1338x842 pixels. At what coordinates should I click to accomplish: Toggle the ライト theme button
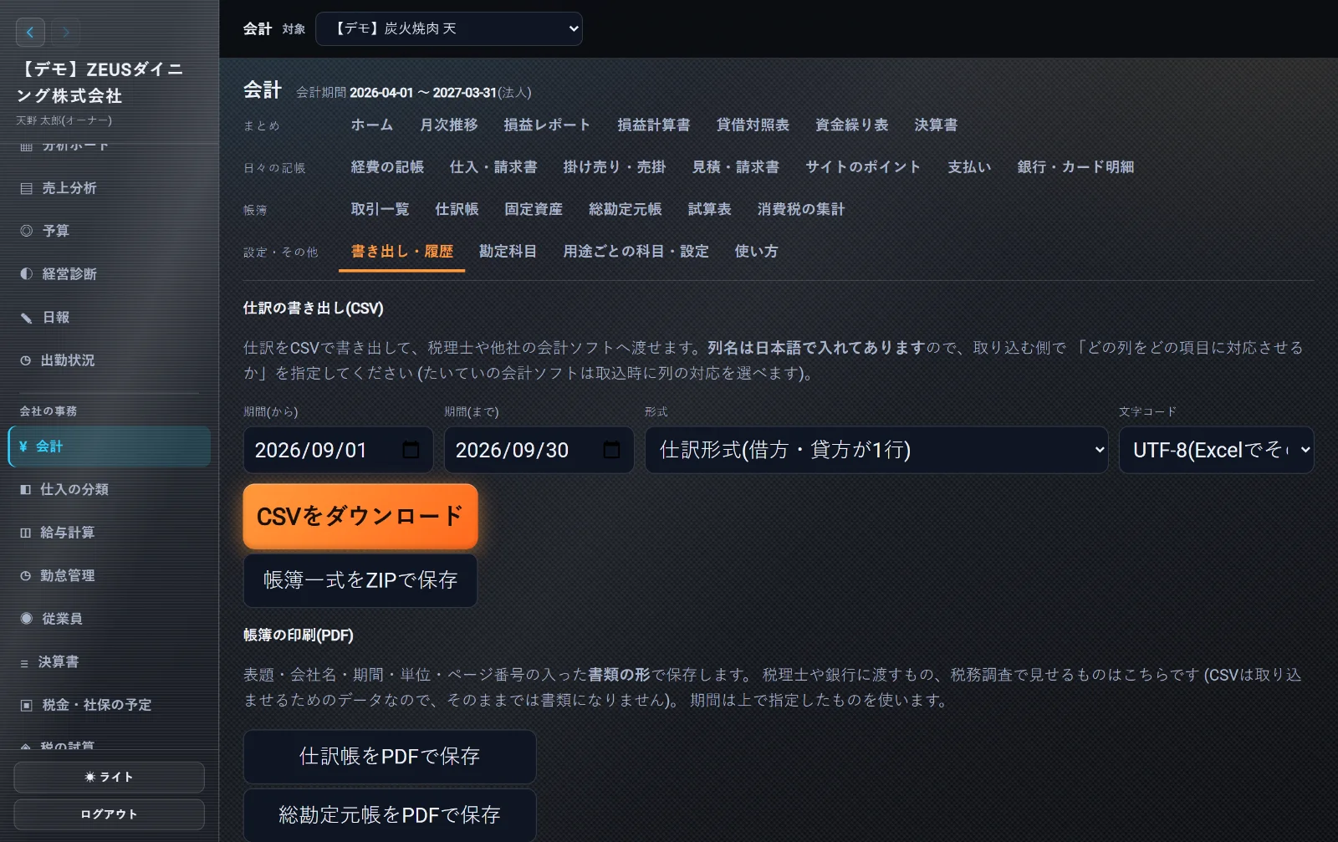(x=109, y=777)
